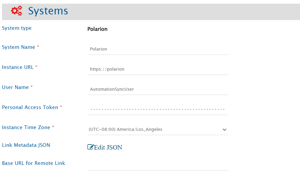Click the Instance URL label

pyautogui.click(x=18, y=67)
